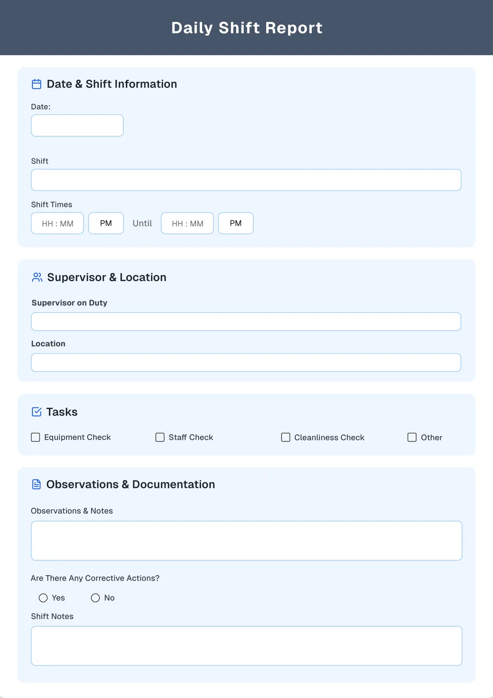493x698 pixels.
Task: Click the calendar icon next to Date & Shift Information
Action: (36, 84)
